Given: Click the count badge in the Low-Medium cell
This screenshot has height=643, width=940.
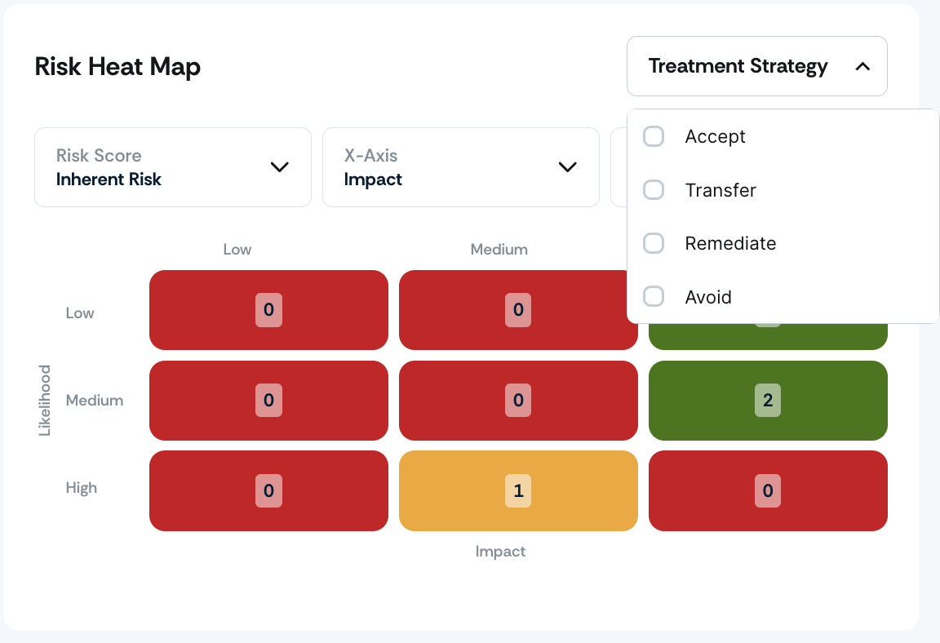Looking at the screenshot, I should (x=518, y=310).
